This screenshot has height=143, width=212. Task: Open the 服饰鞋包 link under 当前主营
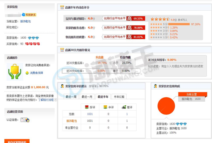pyautogui.click(x=25, y=22)
